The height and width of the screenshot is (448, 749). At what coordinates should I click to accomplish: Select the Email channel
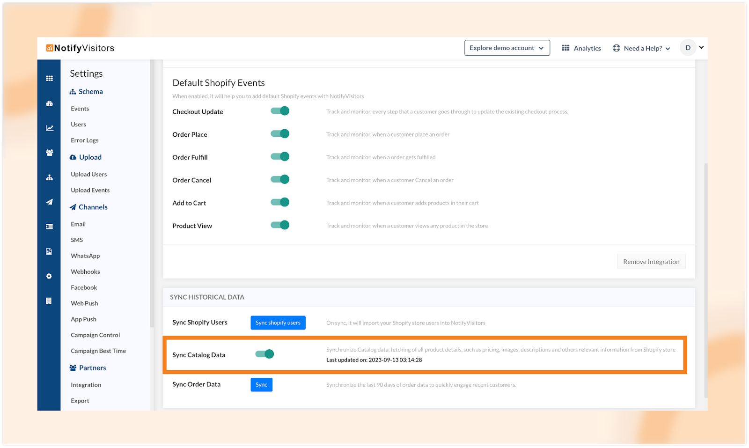[78, 224]
